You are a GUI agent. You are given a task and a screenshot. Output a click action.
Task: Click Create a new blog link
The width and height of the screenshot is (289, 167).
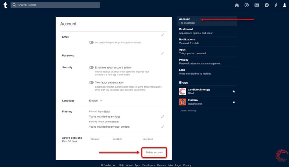click(188, 111)
